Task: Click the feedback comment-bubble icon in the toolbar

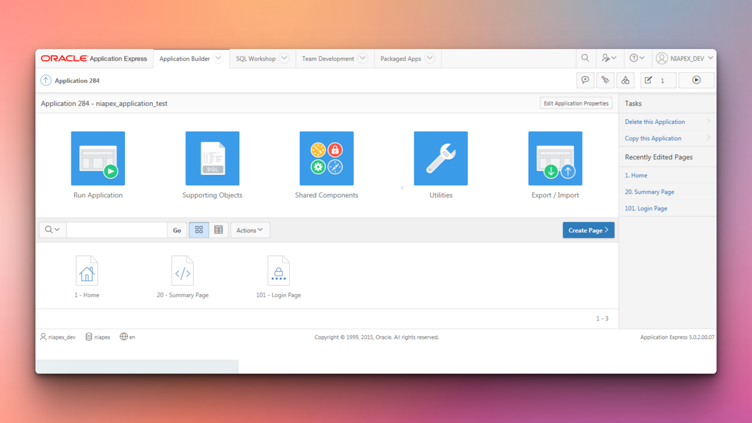Action: click(585, 80)
